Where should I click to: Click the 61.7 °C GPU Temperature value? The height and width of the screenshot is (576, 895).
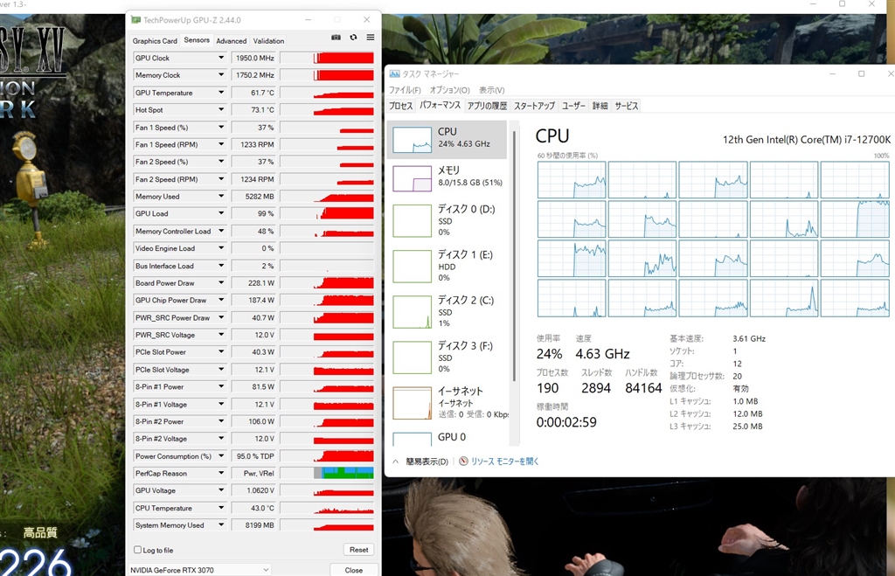(x=253, y=93)
